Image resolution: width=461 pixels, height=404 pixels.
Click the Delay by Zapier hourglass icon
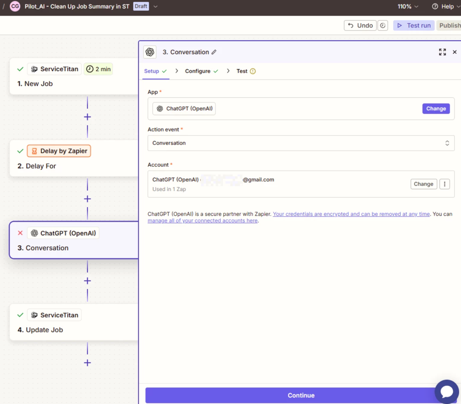point(34,151)
